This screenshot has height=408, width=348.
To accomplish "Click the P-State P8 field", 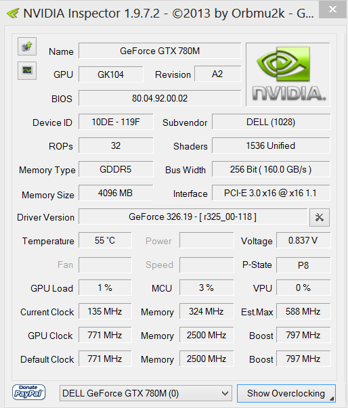I will coord(303,265).
